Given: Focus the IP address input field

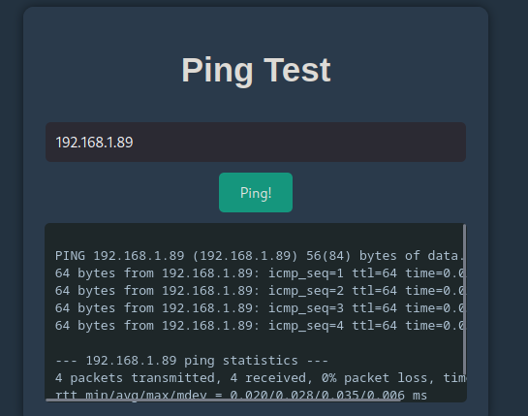Looking at the screenshot, I should click(256, 142).
